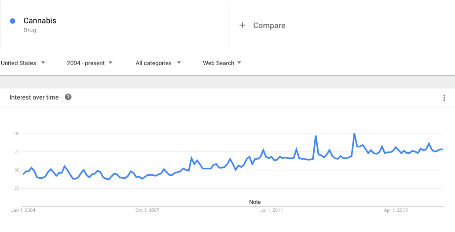Click the Compare text to add a term
The image size is (455, 232).
coord(269,26)
